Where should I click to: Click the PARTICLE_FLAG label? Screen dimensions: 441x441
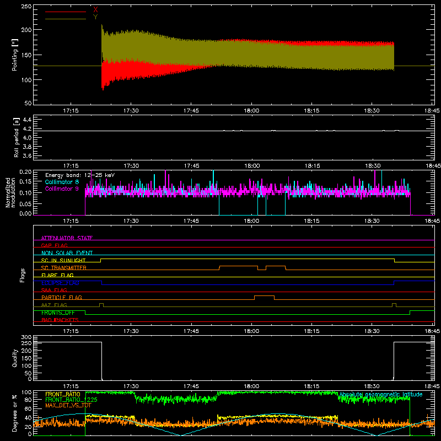coord(62,297)
